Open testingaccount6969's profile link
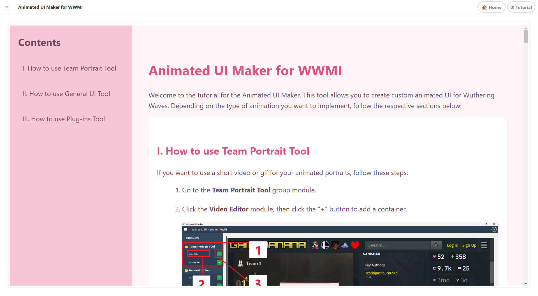The width and height of the screenshot is (538, 296). (x=382, y=273)
